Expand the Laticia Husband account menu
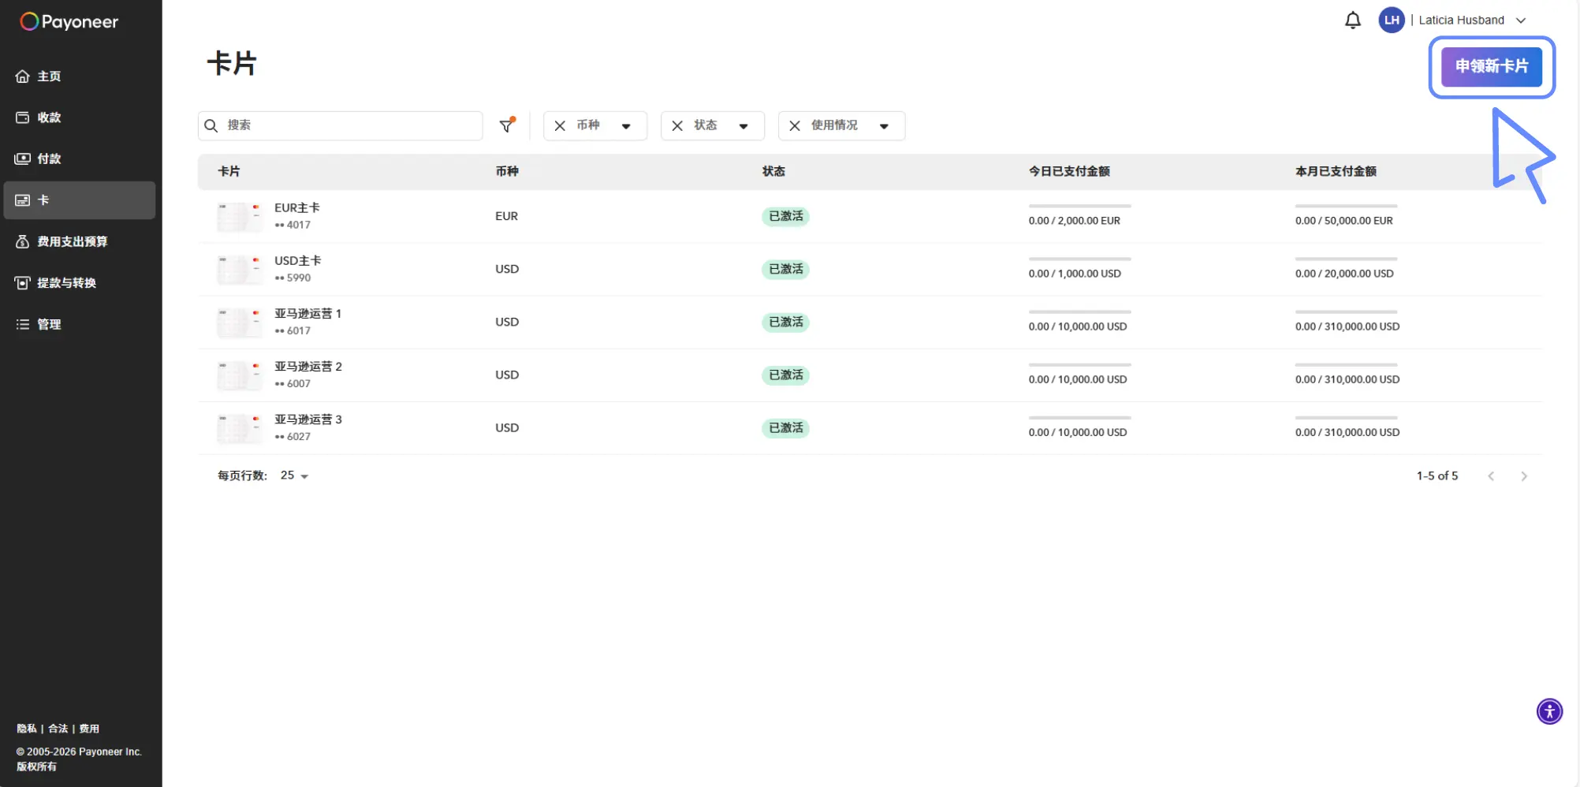Image resolution: width=1580 pixels, height=787 pixels. point(1521,21)
